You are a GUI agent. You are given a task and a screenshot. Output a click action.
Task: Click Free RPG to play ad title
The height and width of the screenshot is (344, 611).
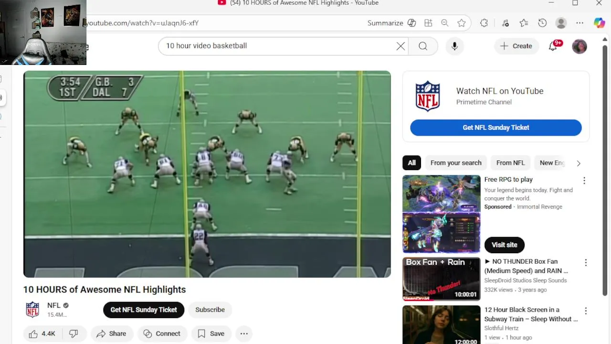pos(508,180)
